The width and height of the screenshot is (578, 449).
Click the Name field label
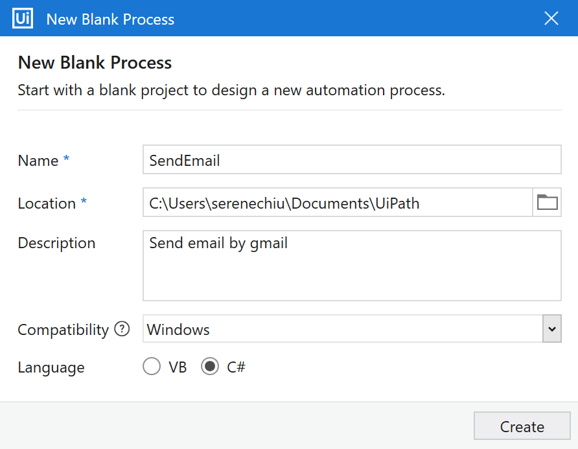pos(38,161)
